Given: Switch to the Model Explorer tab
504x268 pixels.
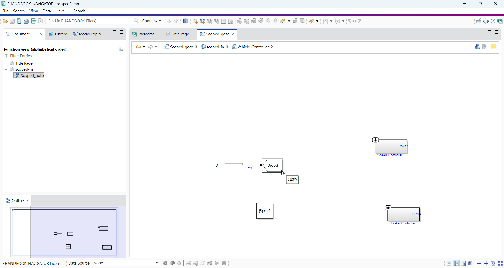Looking at the screenshot, I should coord(88,34).
